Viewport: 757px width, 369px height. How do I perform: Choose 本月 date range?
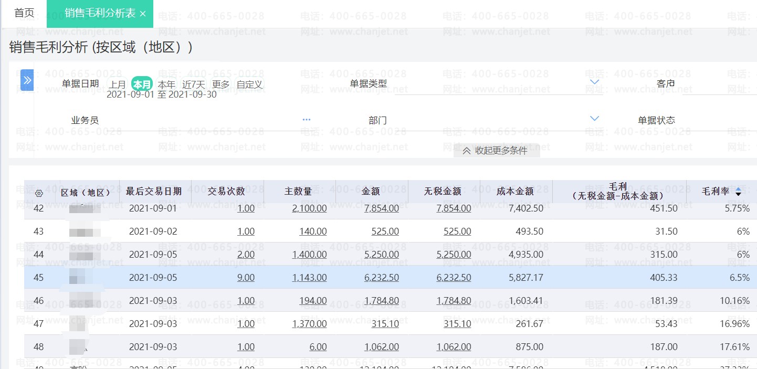coord(142,84)
